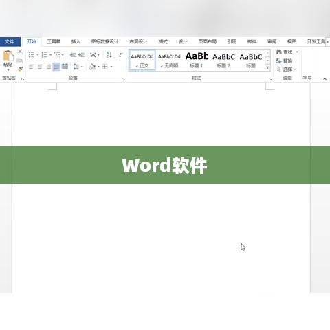Switch to the 格式 Format tab
Screen dimensions: 330x330
click(163, 41)
